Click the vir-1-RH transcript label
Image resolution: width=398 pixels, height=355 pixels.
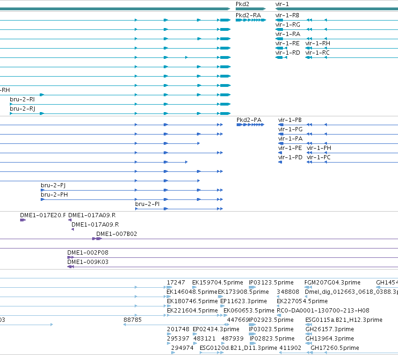tap(318, 43)
